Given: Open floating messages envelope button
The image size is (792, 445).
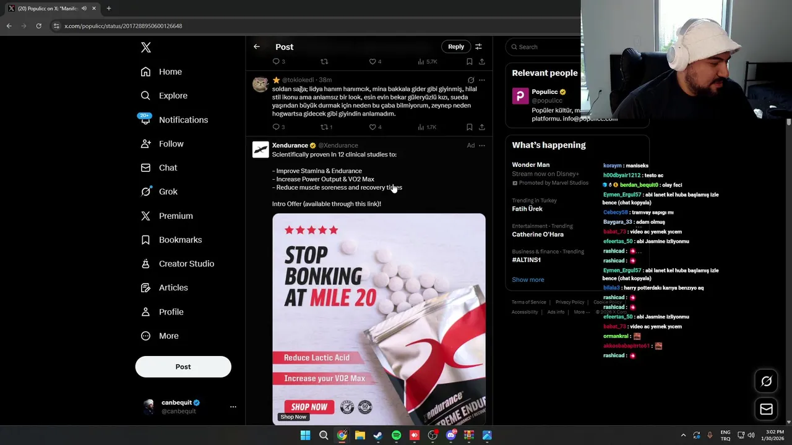Looking at the screenshot, I should click(766, 409).
